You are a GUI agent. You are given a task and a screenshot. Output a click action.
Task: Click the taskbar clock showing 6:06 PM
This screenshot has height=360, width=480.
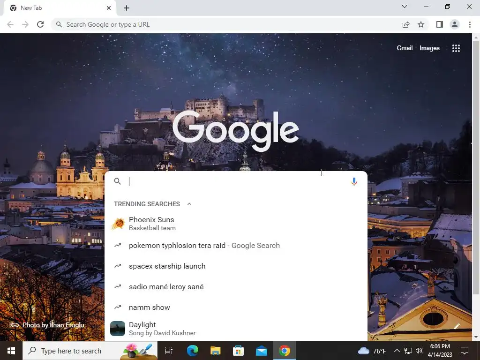click(440, 351)
